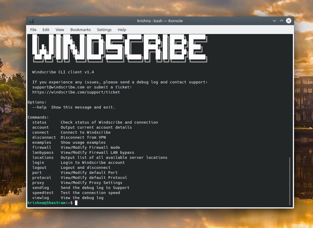Click the firewall command entry
Viewport: 313px width, 228px height.
point(41,147)
